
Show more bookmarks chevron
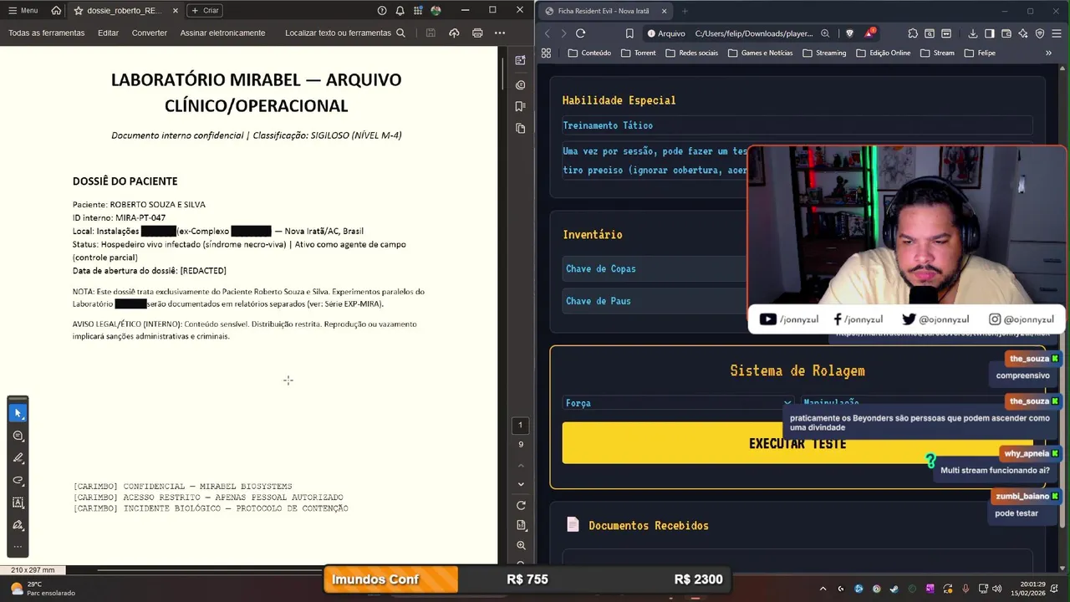(1048, 53)
